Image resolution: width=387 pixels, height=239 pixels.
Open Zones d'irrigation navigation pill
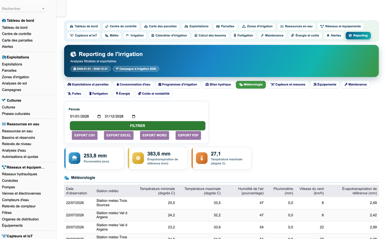[257, 26]
